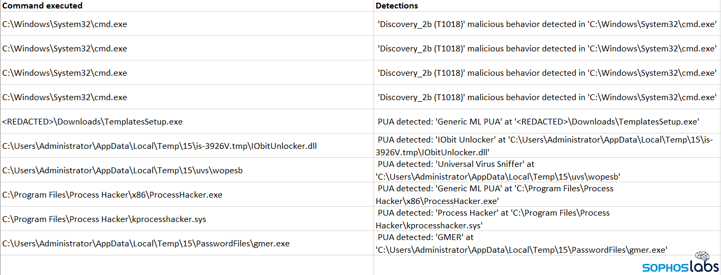721x275 pixels.
Task: Select the 'Detections' column header
Action: 397,6
